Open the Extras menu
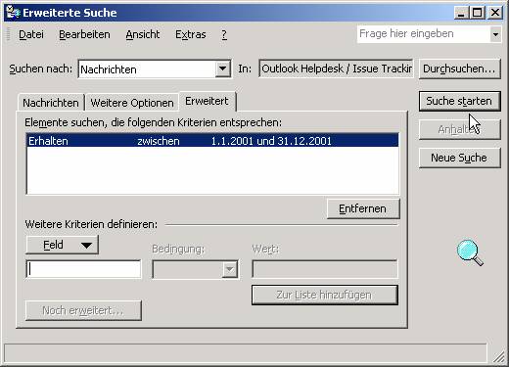 click(191, 34)
